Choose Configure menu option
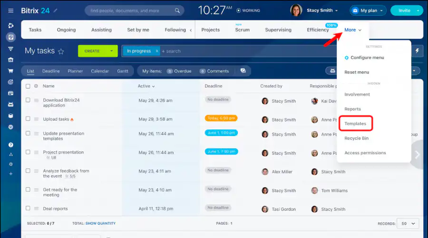Screen dimensions: 428x238 pyautogui.click(x=364, y=58)
